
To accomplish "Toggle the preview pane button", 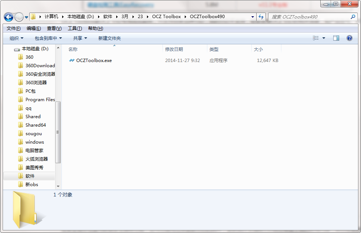I will click(336, 38).
